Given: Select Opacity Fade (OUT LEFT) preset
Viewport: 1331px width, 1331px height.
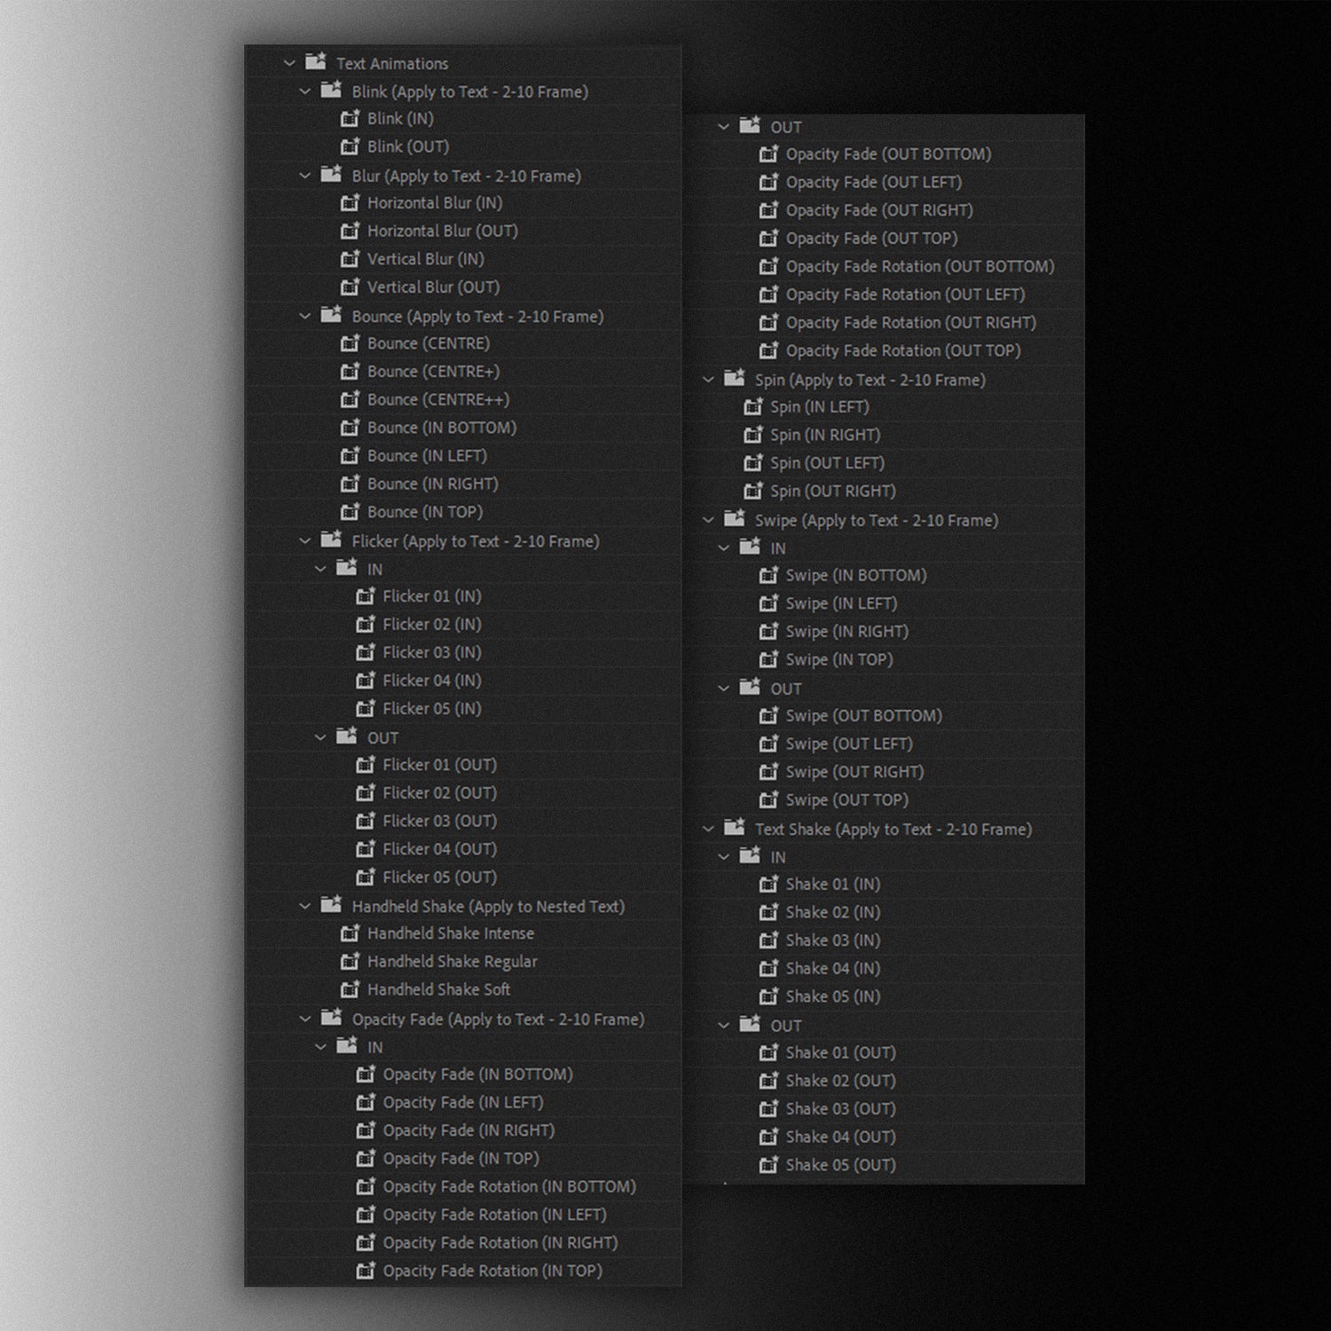Looking at the screenshot, I should point(873,183).
